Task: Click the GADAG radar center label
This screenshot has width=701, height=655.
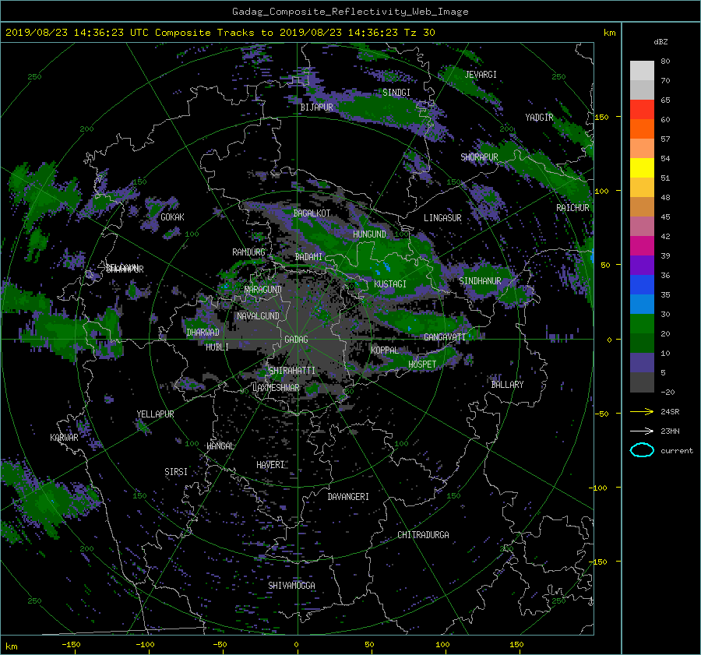Action: [x=296, y=340]
